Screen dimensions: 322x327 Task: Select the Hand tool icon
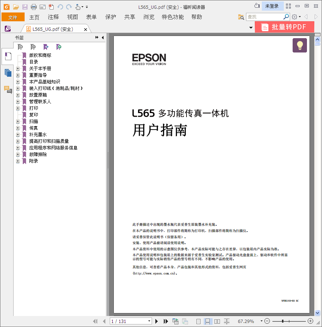[x=78, y=7]
